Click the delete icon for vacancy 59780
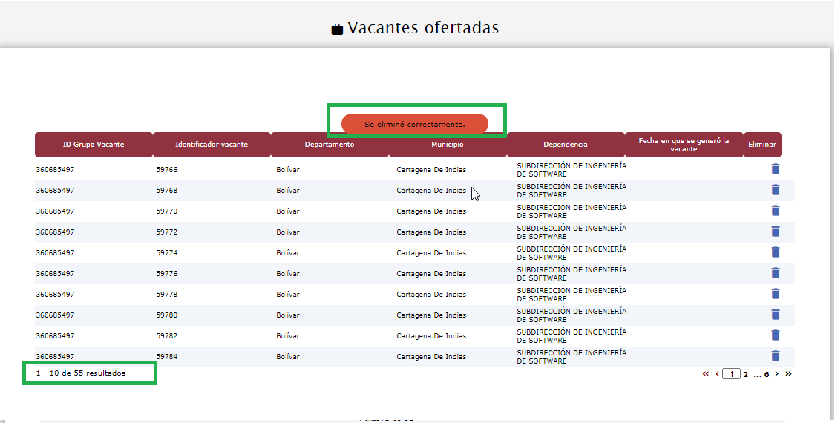835x423 pixels. tap(776, 315)
